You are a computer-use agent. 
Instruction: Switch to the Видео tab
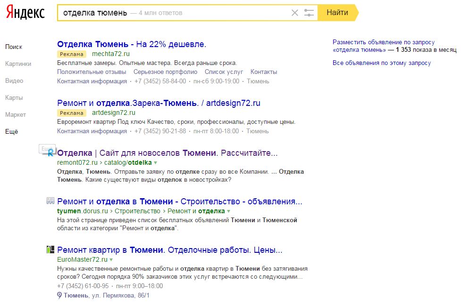[x=14, y=81]
